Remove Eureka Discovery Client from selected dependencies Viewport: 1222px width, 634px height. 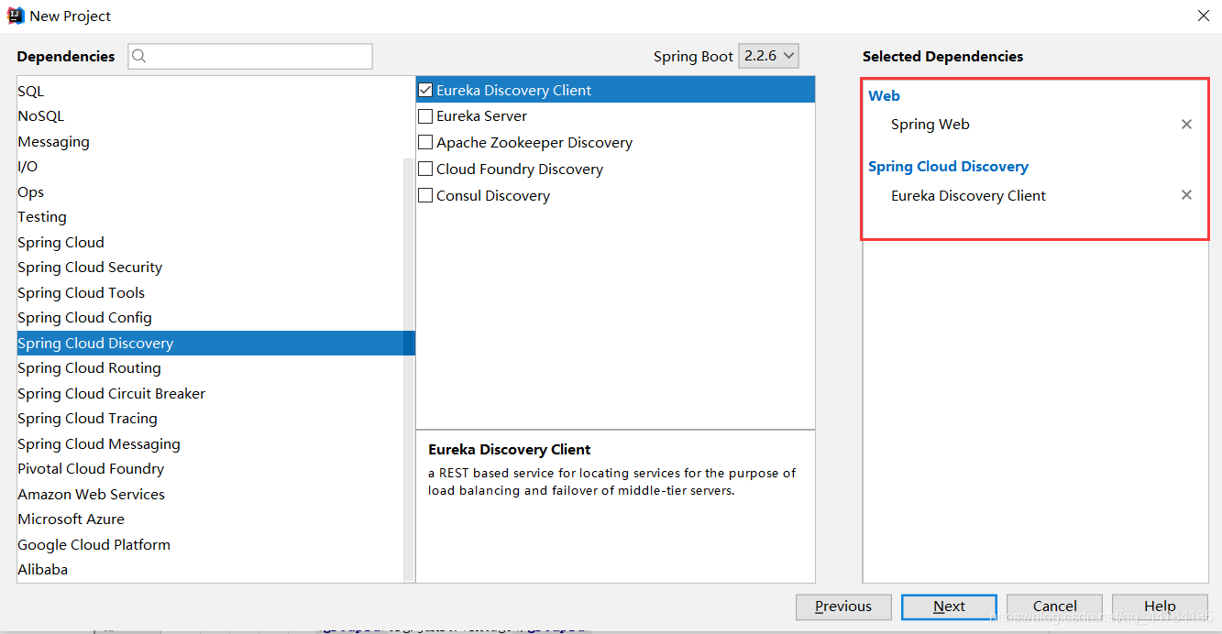point(1186,195)
